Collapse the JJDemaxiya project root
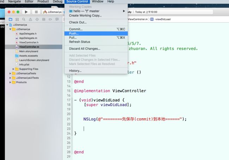The height and width of the screenshot is (160, 229). click(x=7, y=25)
